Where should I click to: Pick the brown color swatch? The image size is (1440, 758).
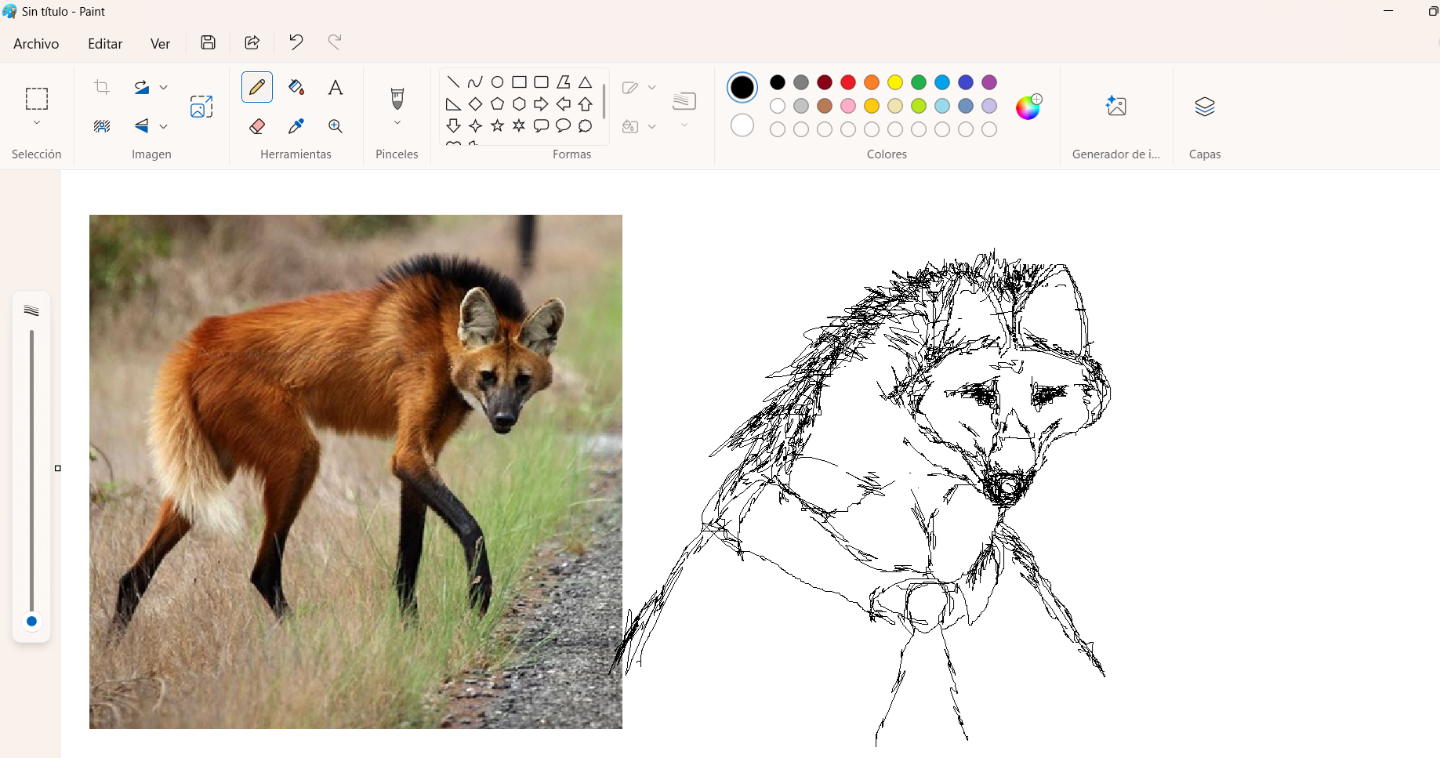(825, 106)
